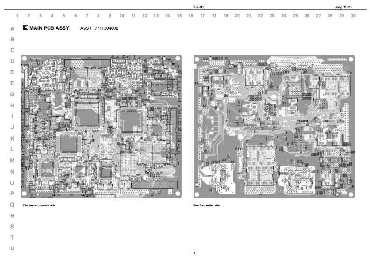The height and width of the screenshot is (261, 370).
Task: Click column marker 15 in top ruler
Action: coord(179,16)
